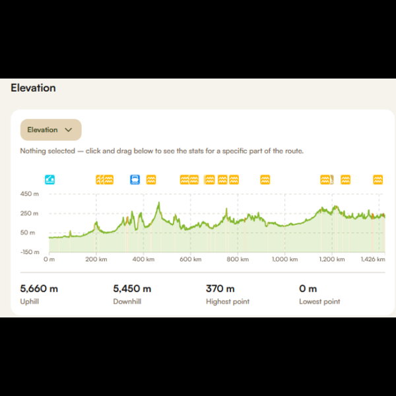Click the cyan drawbridge icon at route start
Image resolution: width=396 pixels, height=396 pixels.
(49, 180)
